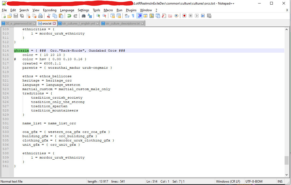
Task: Open the Plugins menu
Action: [x=131, y=10]
